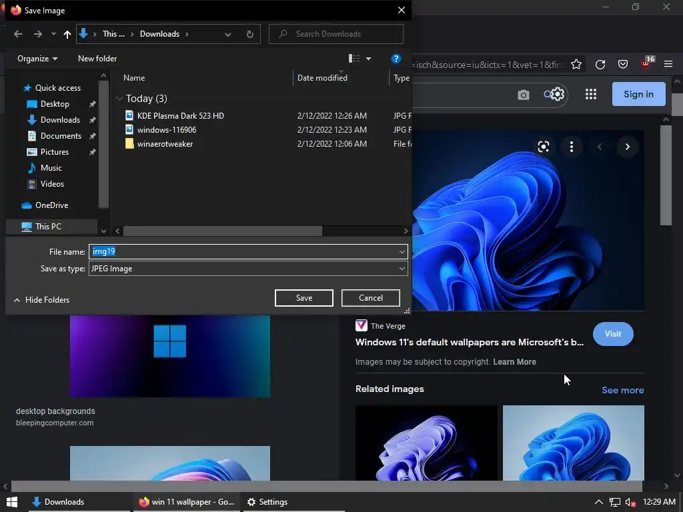This screenshot has height=512, width=683.
Task: Show previous image in preview
Action: pos(600,147)
